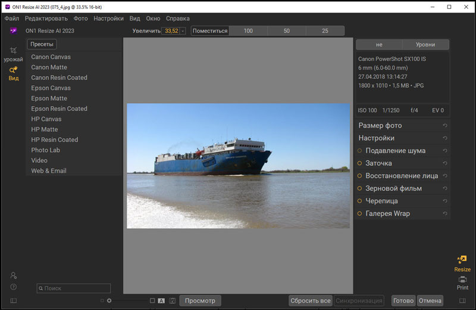Reset the Черепица panel
This screenshot has width=476, height=310.
[x=444, y=201]
